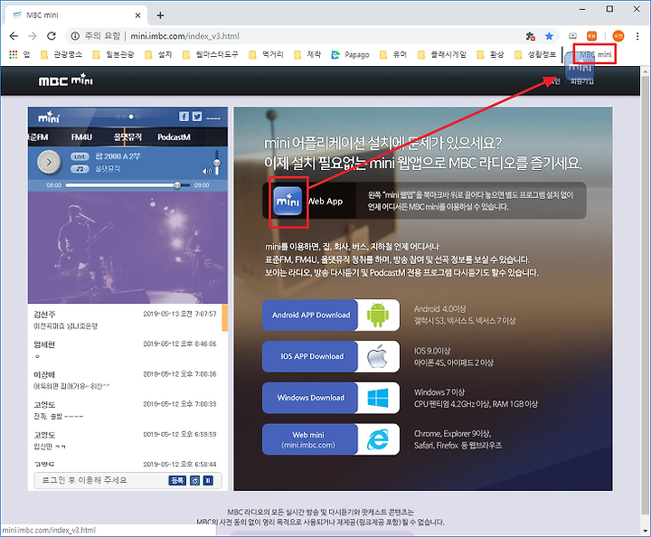Open the 제작 bookmark folder
Screen dimensions: 651x537
pos(307,54)
